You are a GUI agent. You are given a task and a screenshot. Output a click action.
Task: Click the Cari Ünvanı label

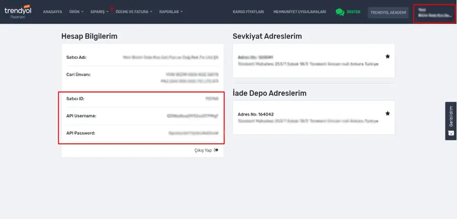[78, 75]
